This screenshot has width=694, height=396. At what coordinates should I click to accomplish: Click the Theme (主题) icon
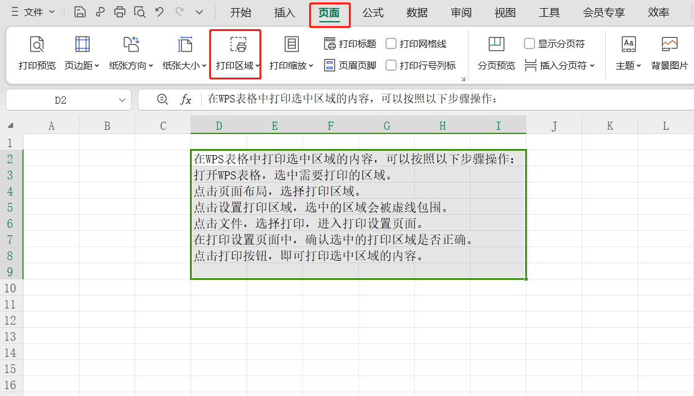pyautogui.click(x=628, y=44)
